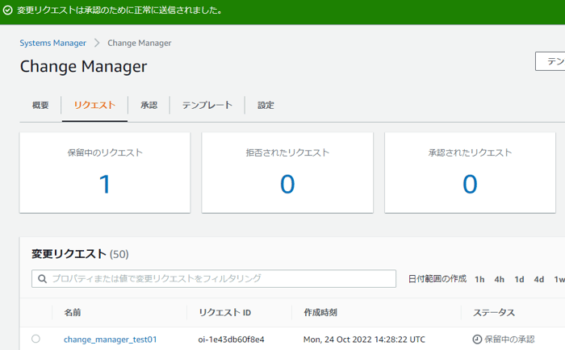This screenshot has width=565, height=350.
Task: Click the Change Manager page heading
Action: tap(84, 67)
